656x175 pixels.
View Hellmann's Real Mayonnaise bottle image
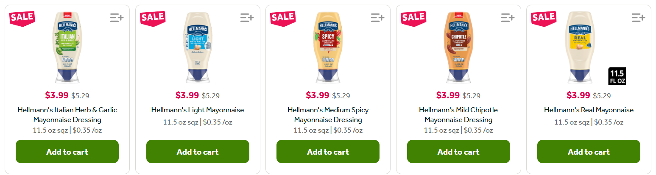point(589,47)
